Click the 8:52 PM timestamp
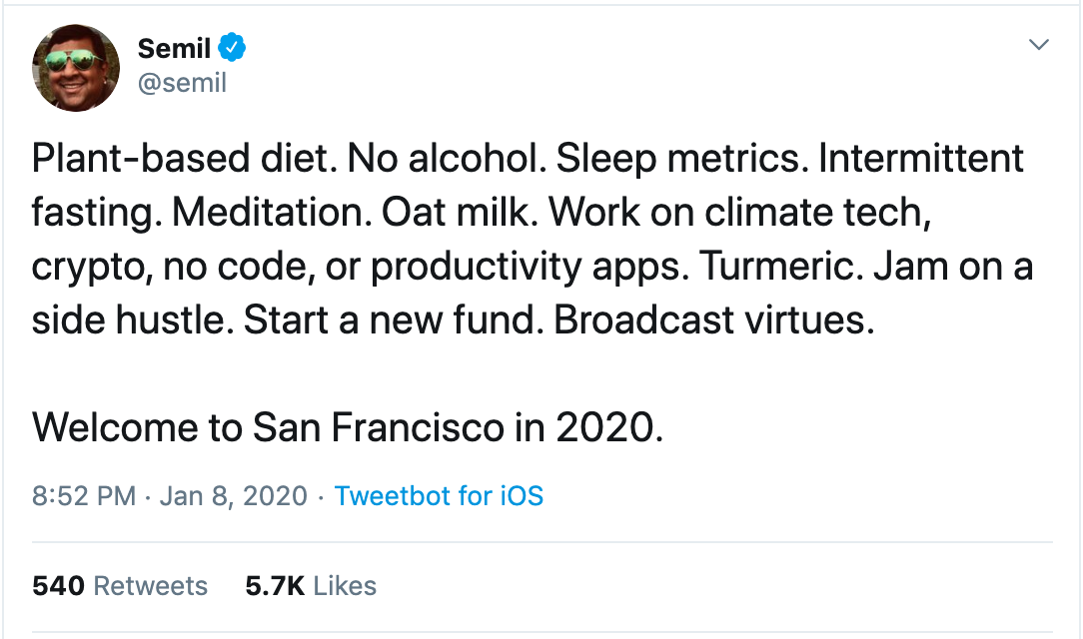This screenshot has width=1083, height=639. [84, 496]
